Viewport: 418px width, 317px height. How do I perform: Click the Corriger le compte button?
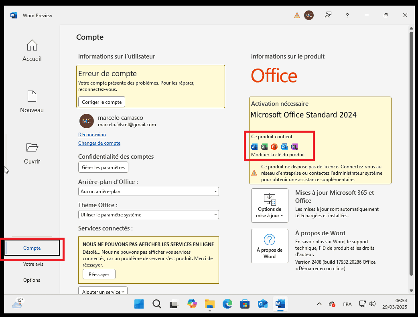click(101, 102)
